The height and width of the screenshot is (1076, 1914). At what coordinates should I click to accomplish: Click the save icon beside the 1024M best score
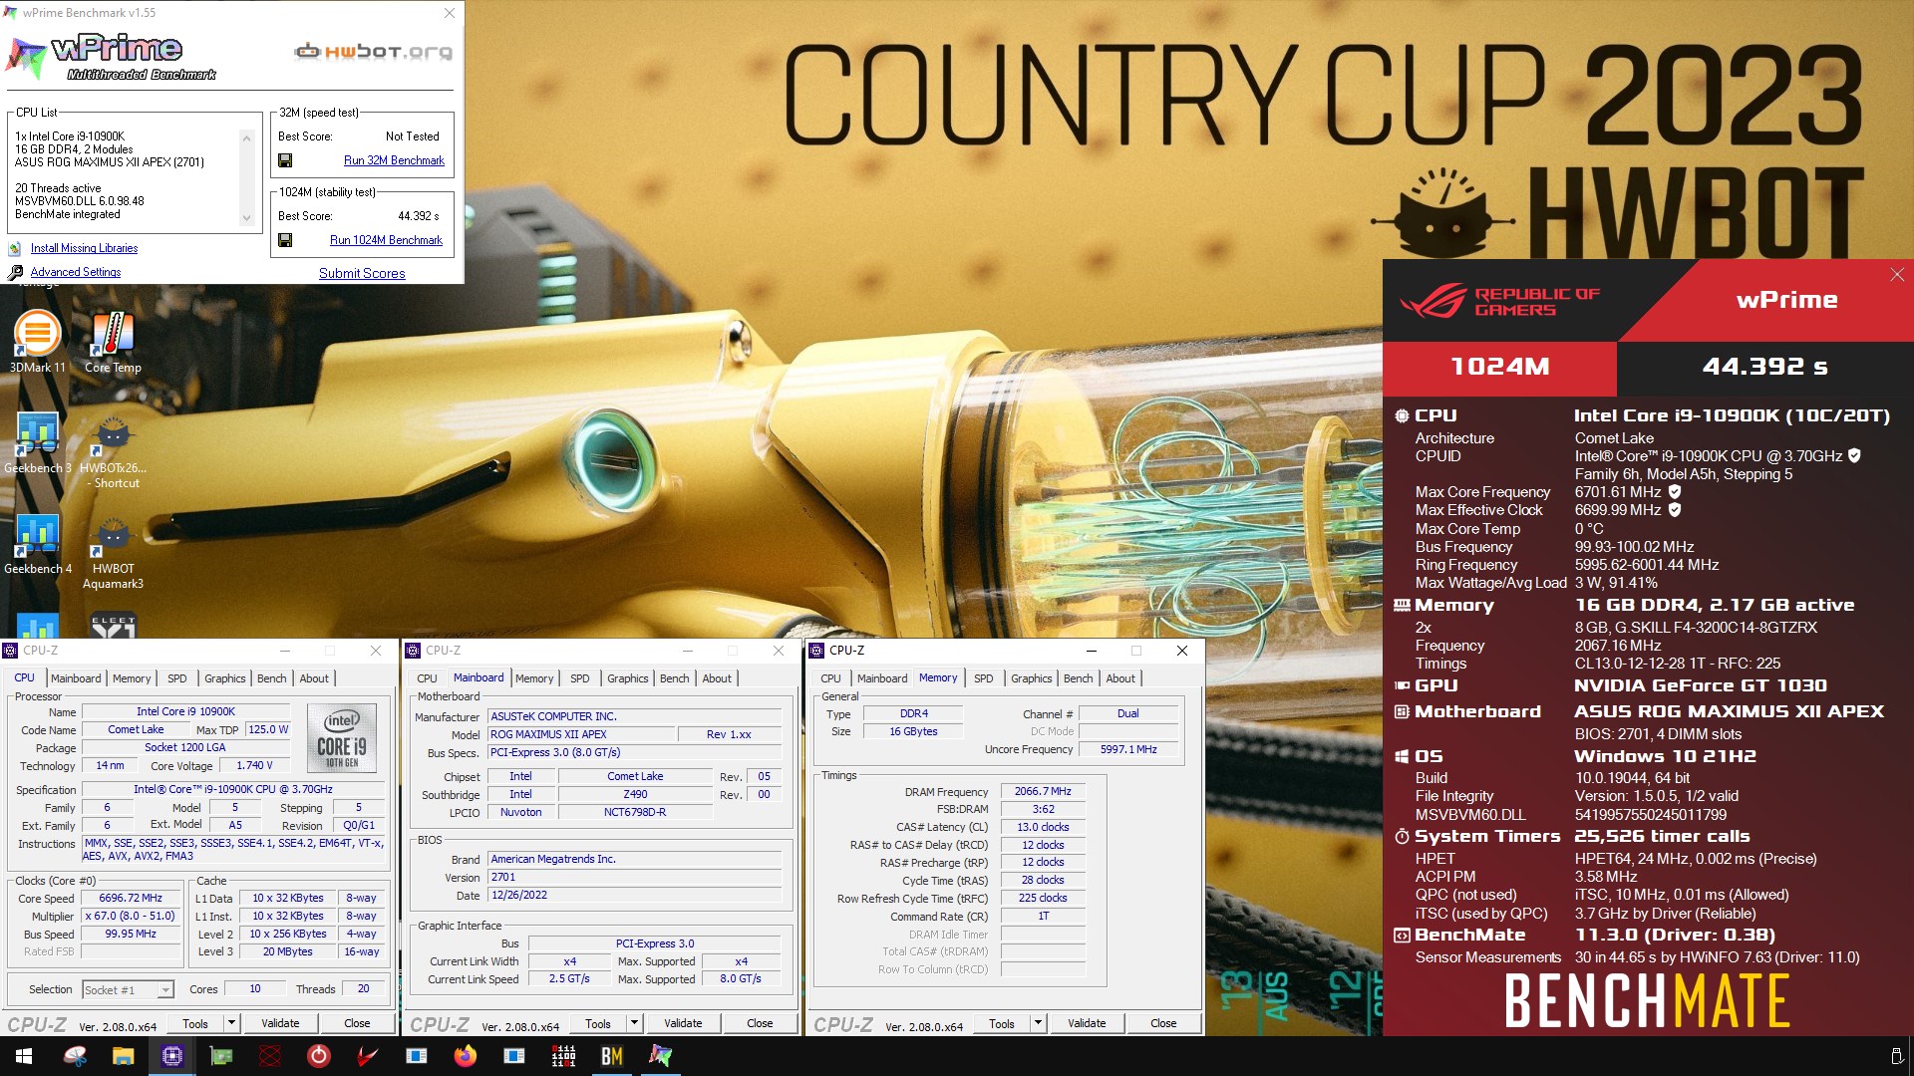[285, 240]
